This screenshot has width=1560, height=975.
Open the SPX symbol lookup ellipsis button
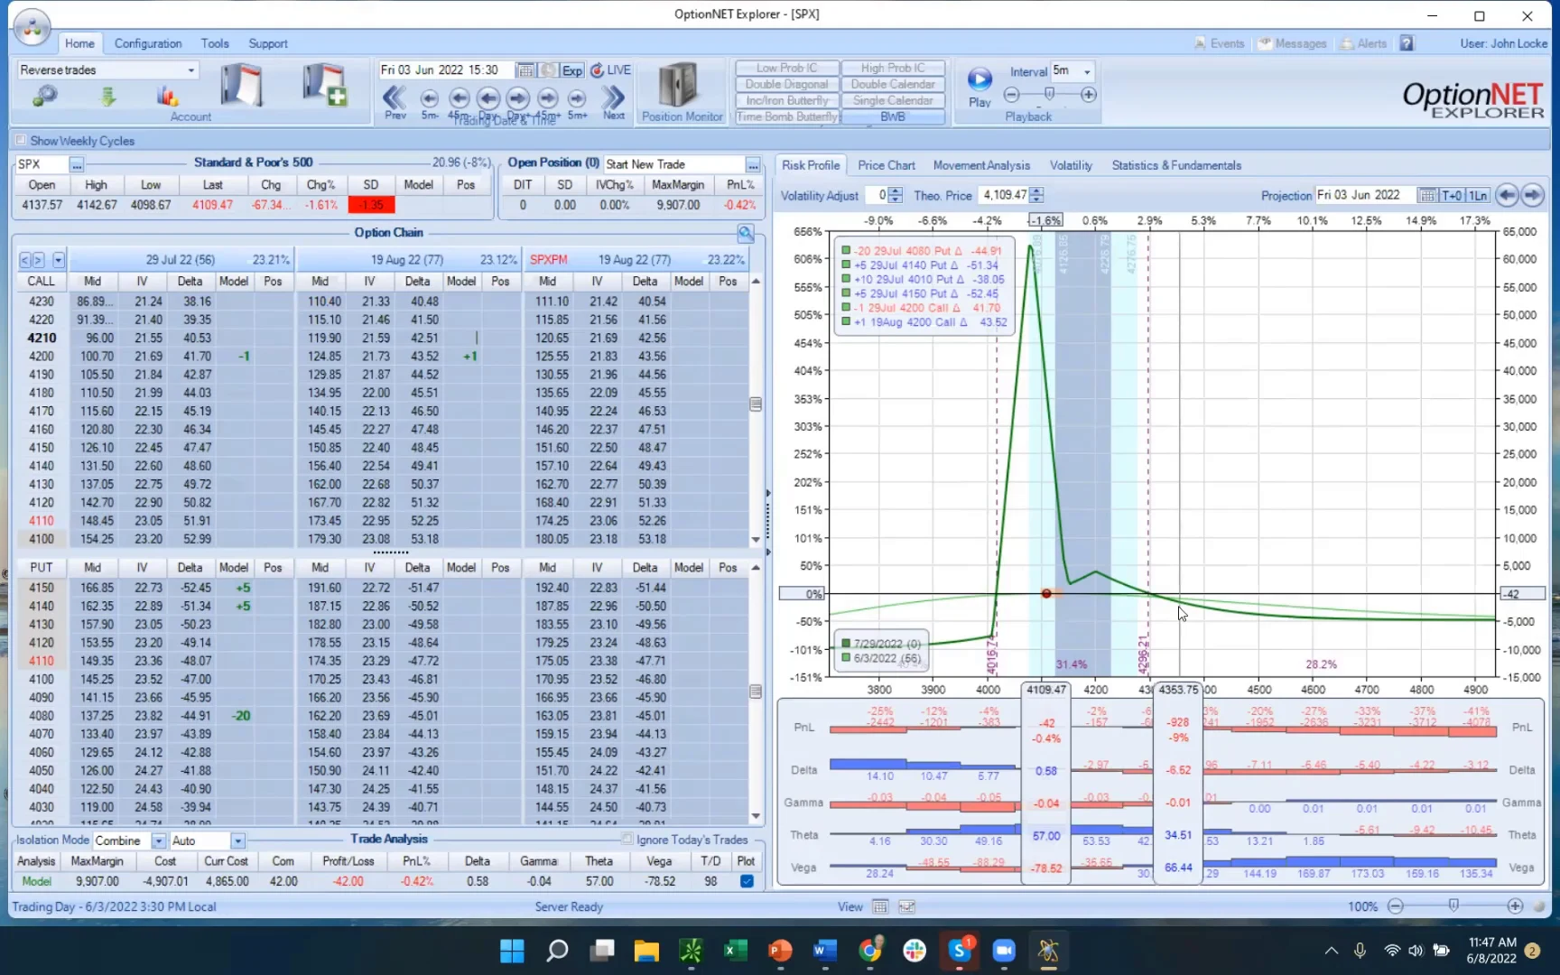click(x=77, y=165)
